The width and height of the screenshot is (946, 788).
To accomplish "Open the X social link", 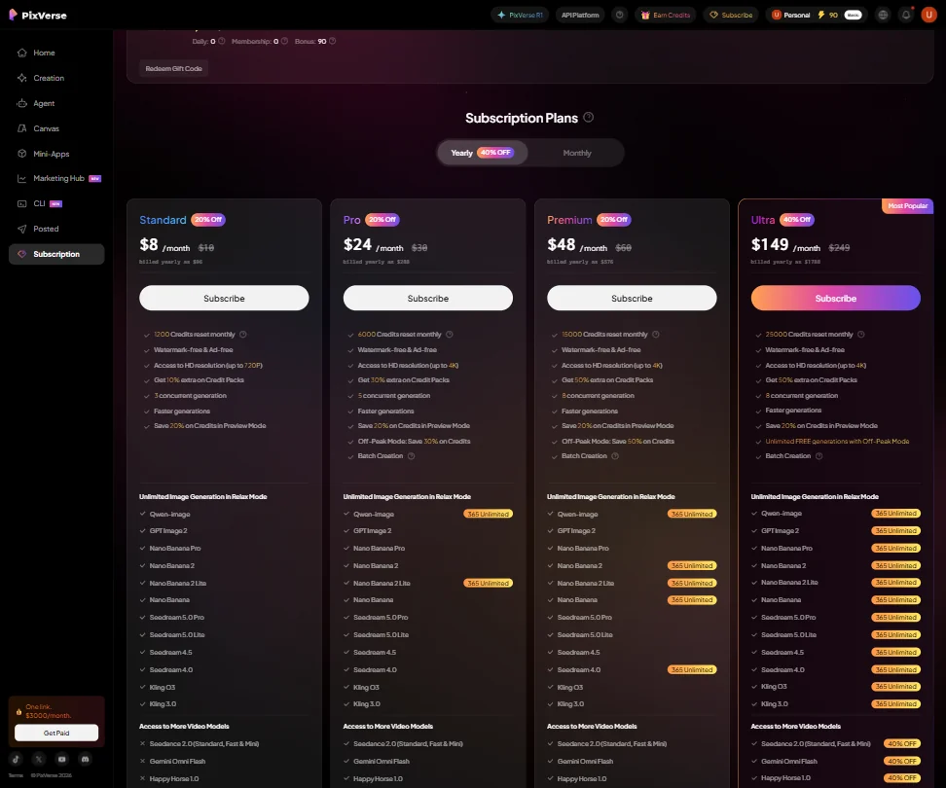I will tap(39, 759).
